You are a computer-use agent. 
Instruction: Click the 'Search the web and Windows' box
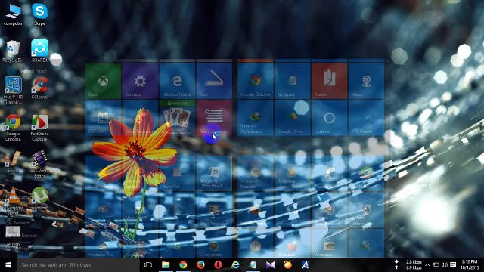click(78, 265)
